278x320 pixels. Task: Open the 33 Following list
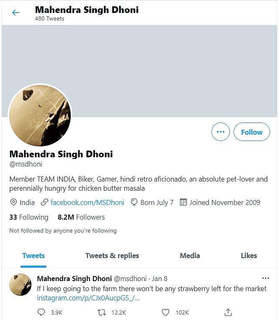[29, 217]
